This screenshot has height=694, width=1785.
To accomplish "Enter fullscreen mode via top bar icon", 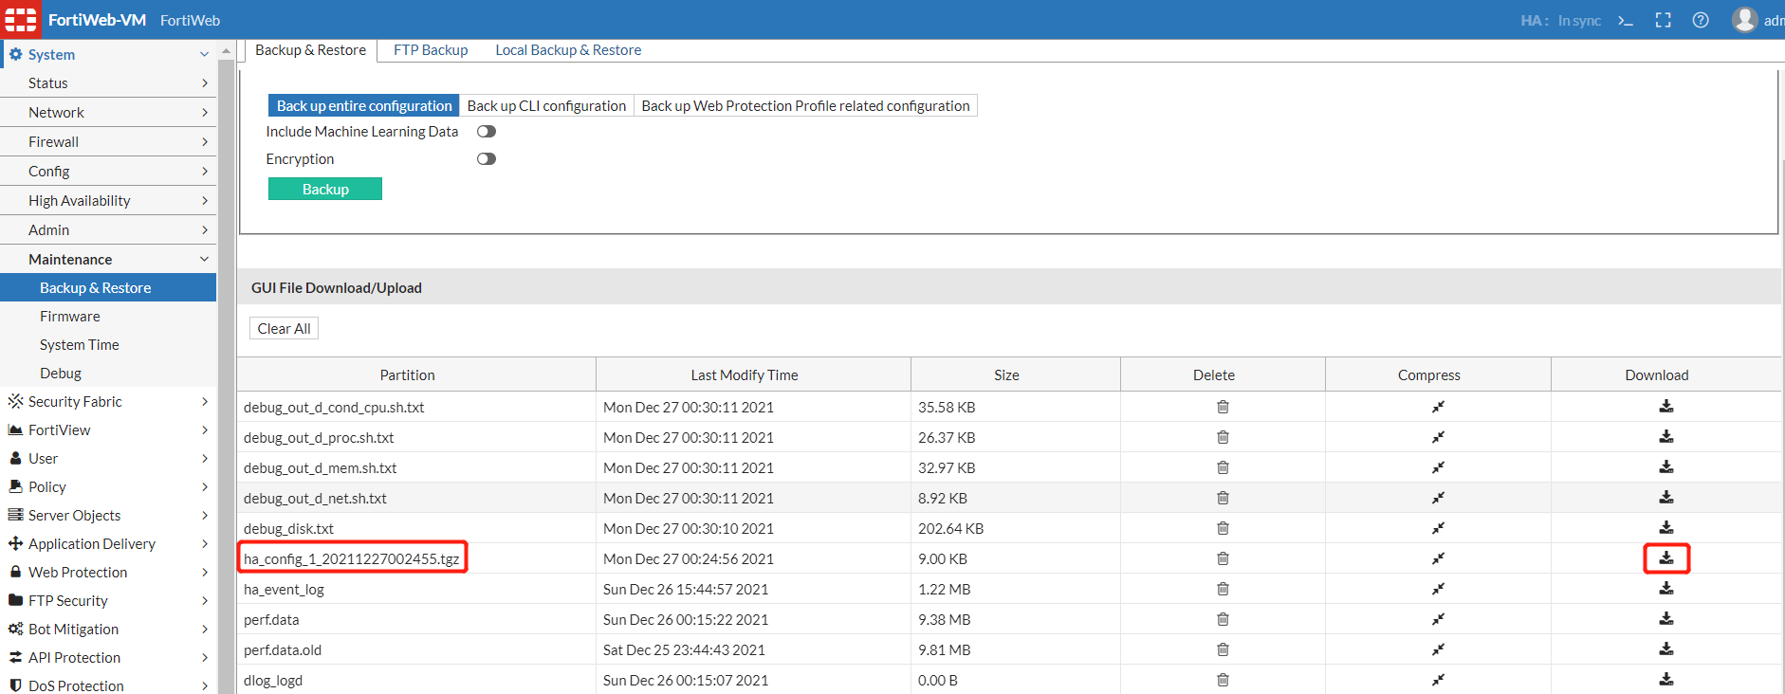I will point(1663,20).
